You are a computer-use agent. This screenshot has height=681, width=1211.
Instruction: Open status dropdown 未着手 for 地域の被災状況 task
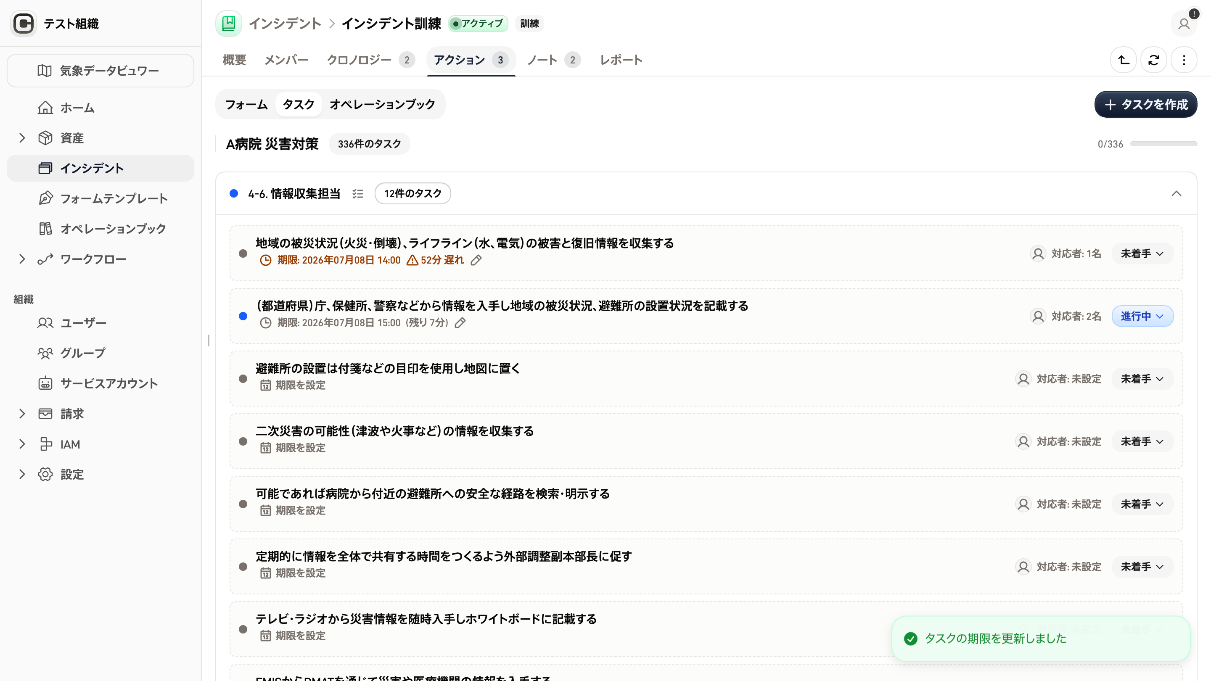coord(1142,254)
